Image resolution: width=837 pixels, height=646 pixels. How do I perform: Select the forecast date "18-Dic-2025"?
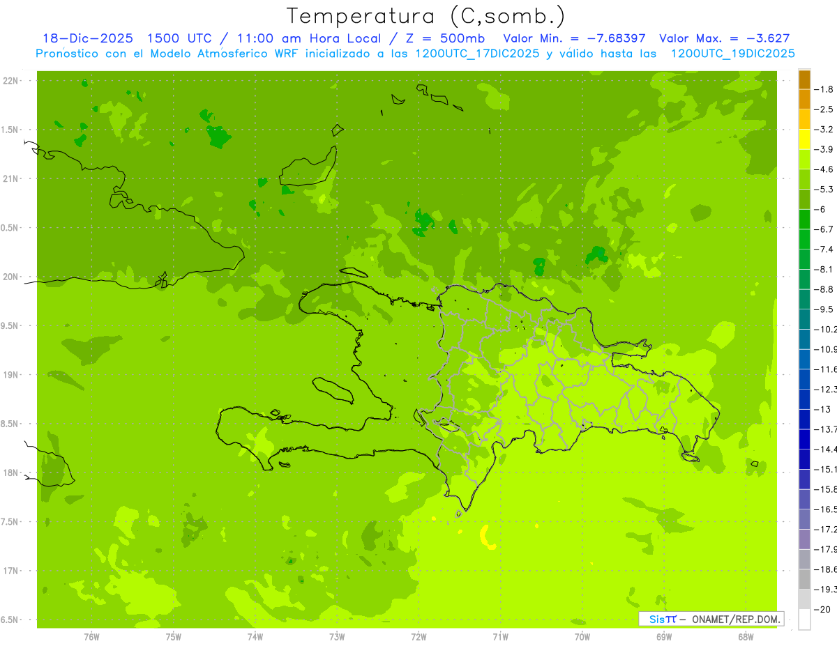pos(86,38)
